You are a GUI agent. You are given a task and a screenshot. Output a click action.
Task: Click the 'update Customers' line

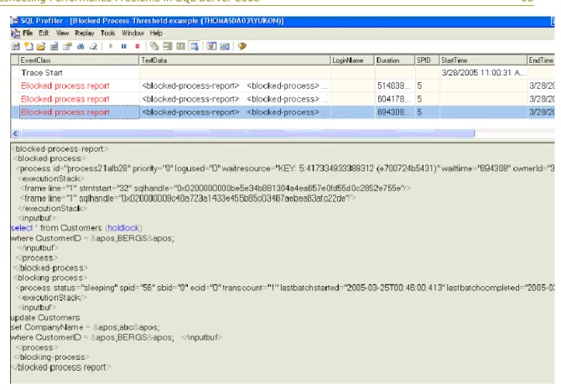(x=45, y=318)
